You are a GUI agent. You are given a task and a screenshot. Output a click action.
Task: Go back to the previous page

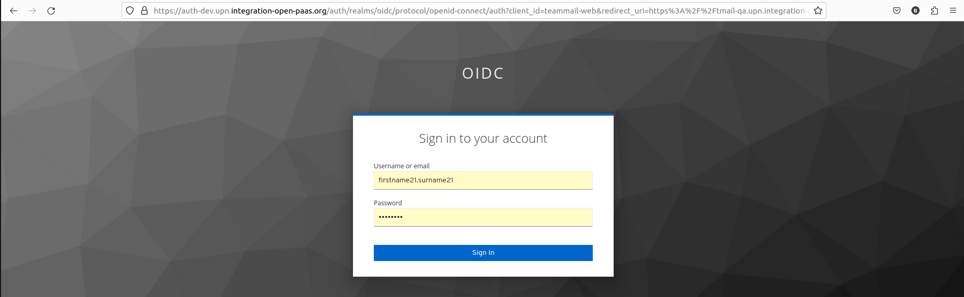pyautogui.click(x=14, y=10)
